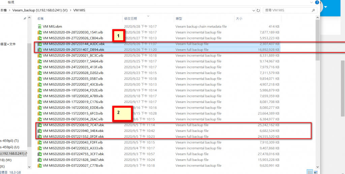
Task: Click icon of VM MISD2020-09-05T221552_0FDF.vbk
Action: (40, 136)
